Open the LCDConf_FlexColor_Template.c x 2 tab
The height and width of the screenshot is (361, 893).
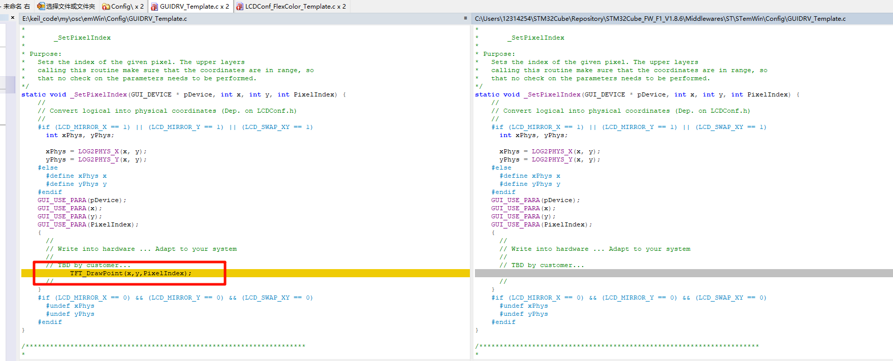pos(291,6)
